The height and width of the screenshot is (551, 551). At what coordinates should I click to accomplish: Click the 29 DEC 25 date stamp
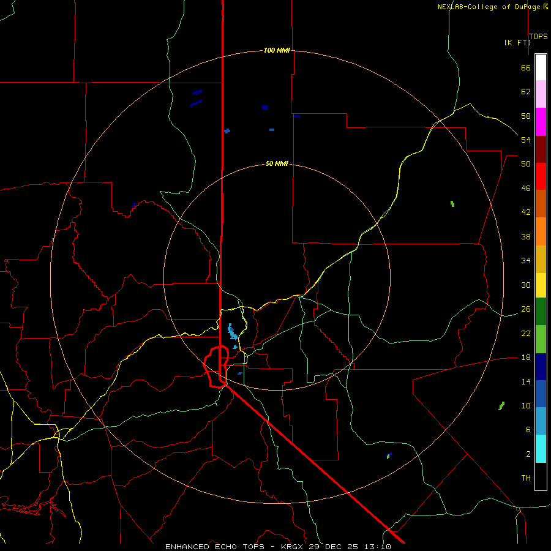coord(334,547)
